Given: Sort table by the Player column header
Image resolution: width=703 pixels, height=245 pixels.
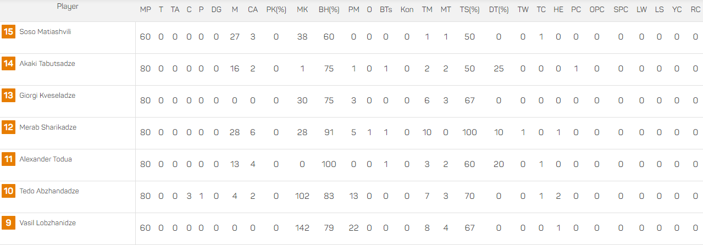Looking at the screenshot, I should [x=68, y=7].
